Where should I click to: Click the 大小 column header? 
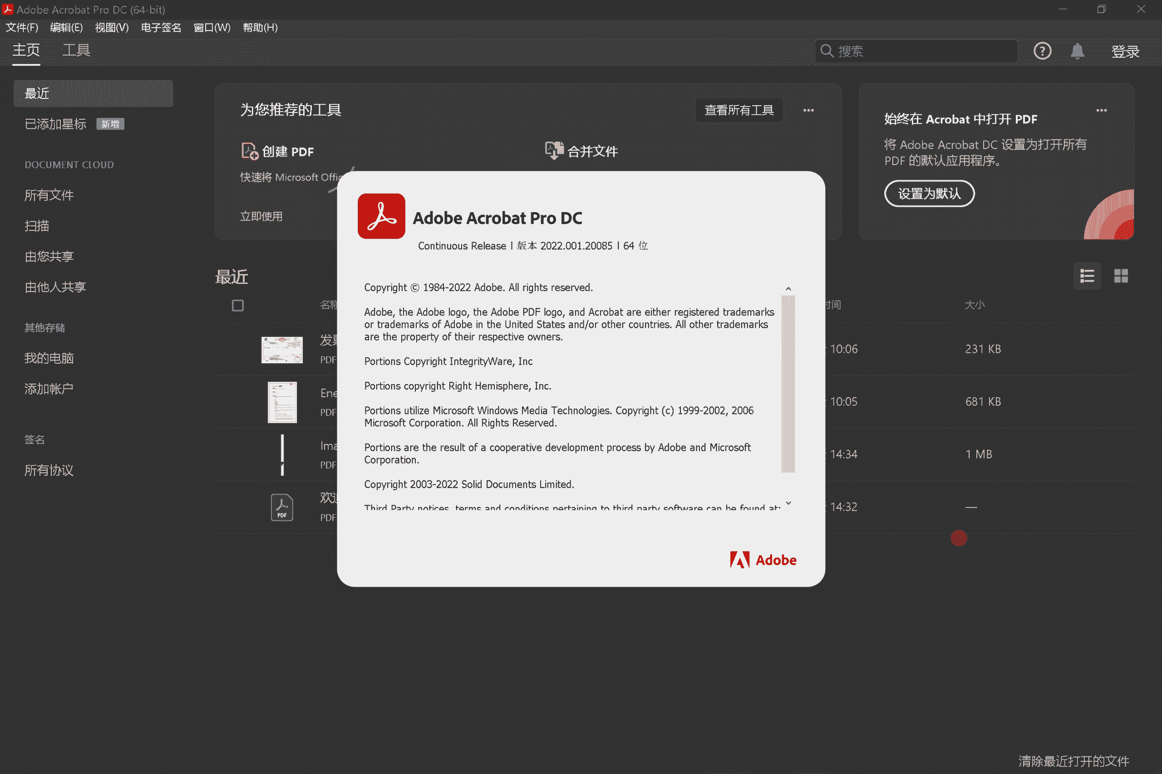click(975, 305)
